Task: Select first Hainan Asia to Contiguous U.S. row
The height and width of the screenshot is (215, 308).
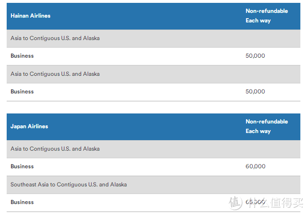Action: 154,38
